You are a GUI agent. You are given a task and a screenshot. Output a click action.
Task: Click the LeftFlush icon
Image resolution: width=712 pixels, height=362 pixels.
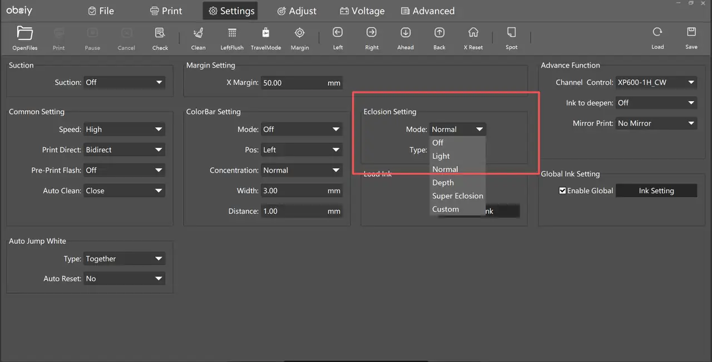(232, 33)
